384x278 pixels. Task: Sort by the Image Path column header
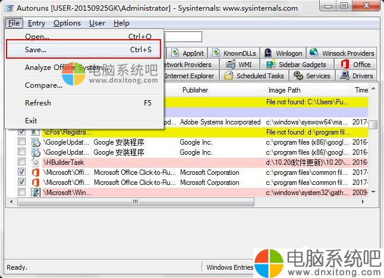pos(308,90)
